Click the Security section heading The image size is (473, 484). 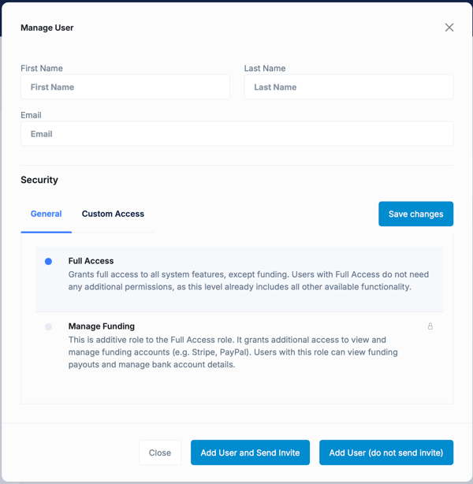click(39, 180)
